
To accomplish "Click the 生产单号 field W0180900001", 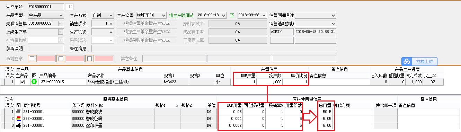I will [x=46, y=7].
